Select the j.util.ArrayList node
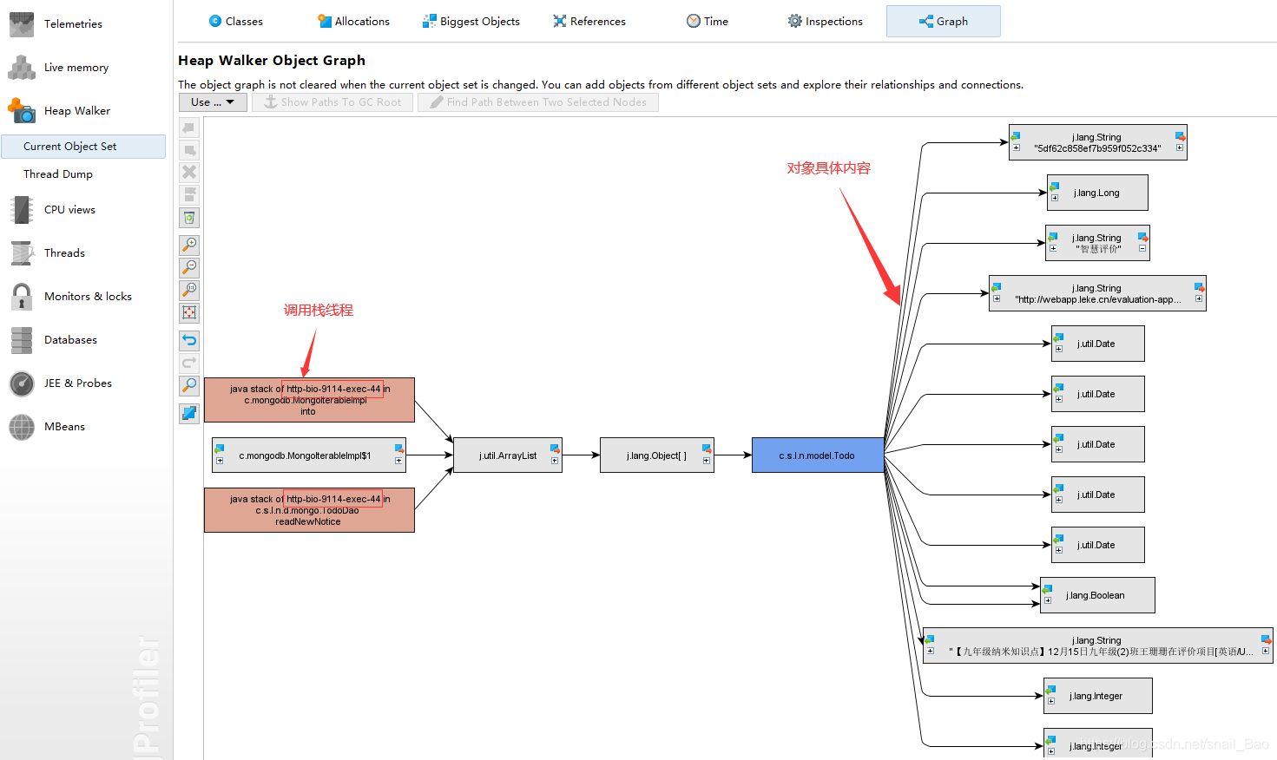The width and height of the screenshot is (1277, 760). click(x=508, y=455)
